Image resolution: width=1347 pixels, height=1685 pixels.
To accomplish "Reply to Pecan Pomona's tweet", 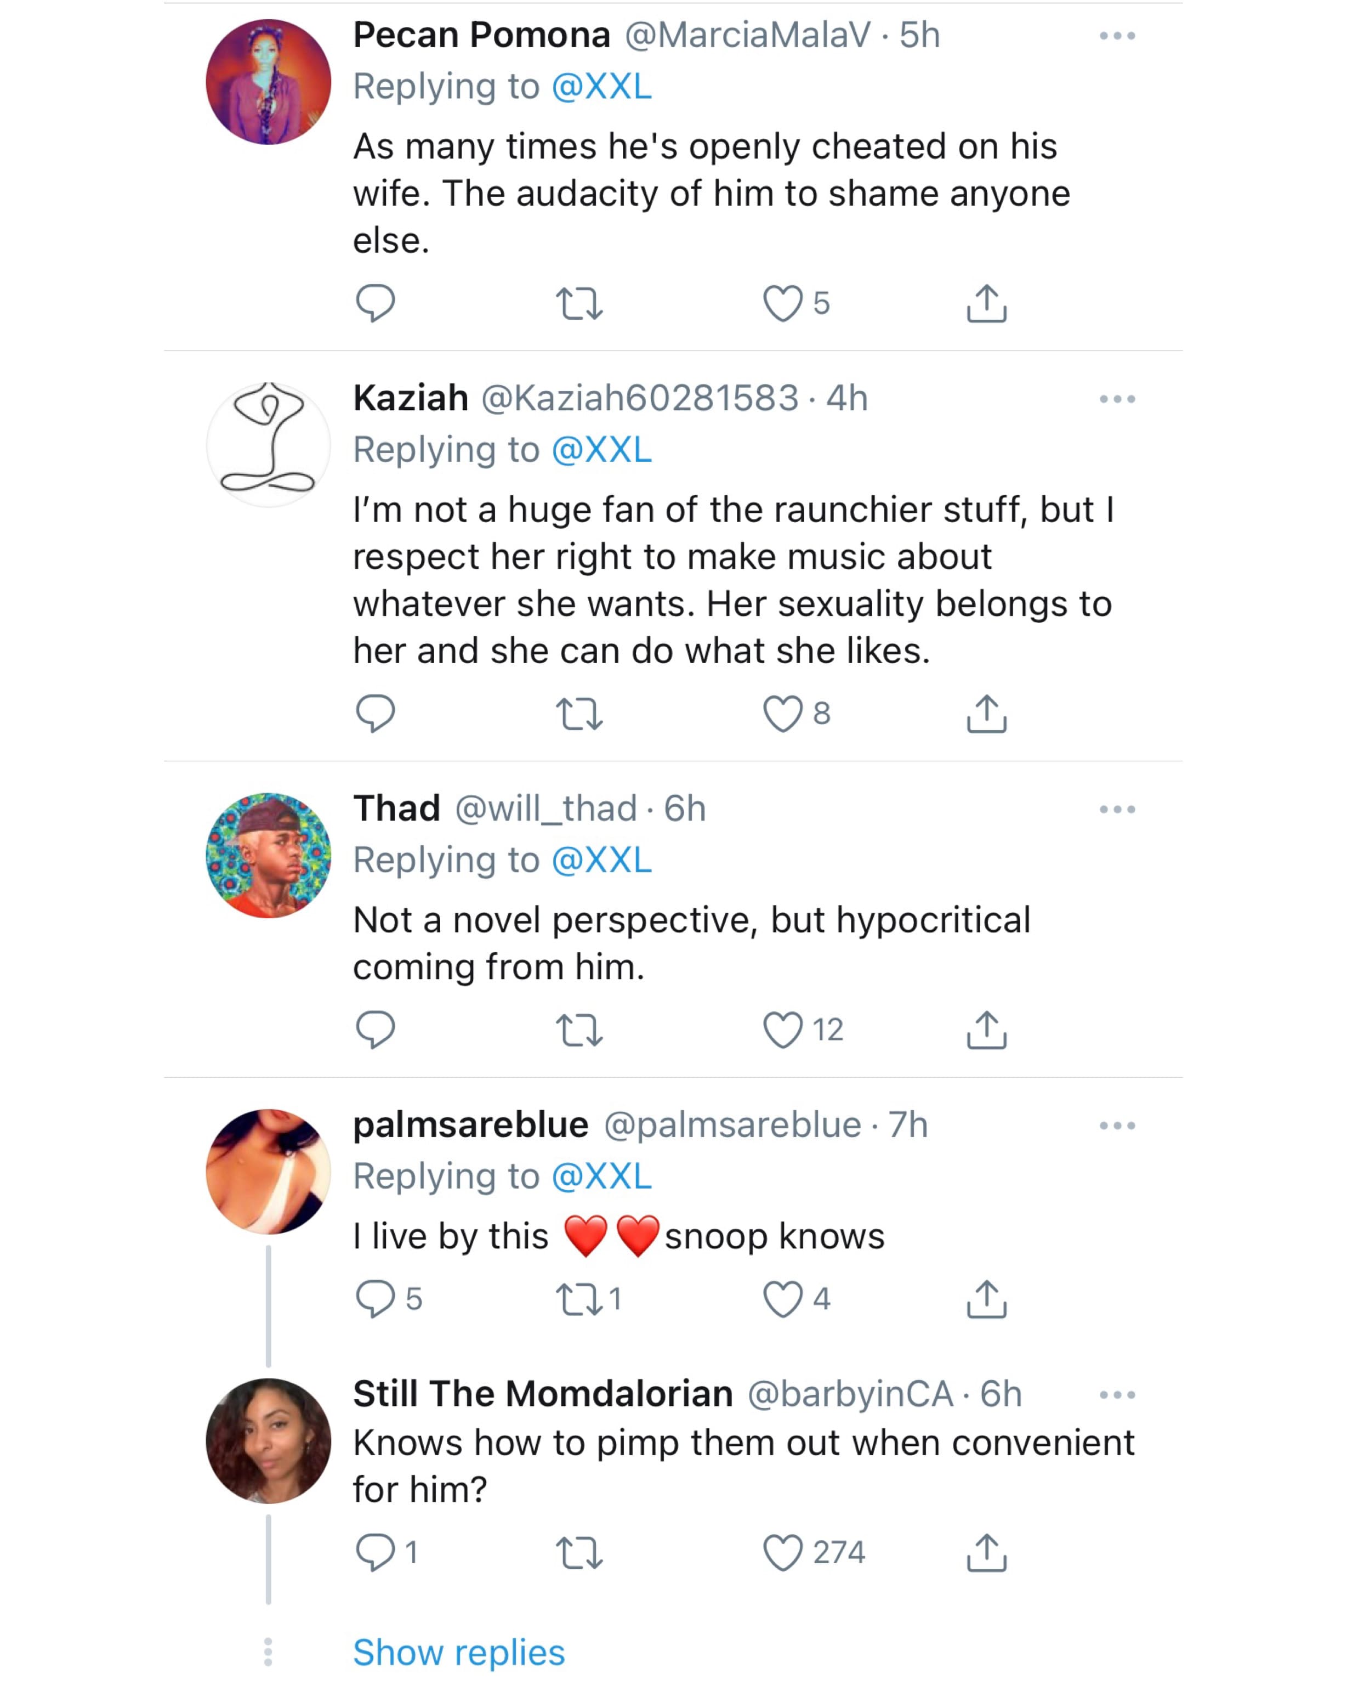I will [375, 303].
